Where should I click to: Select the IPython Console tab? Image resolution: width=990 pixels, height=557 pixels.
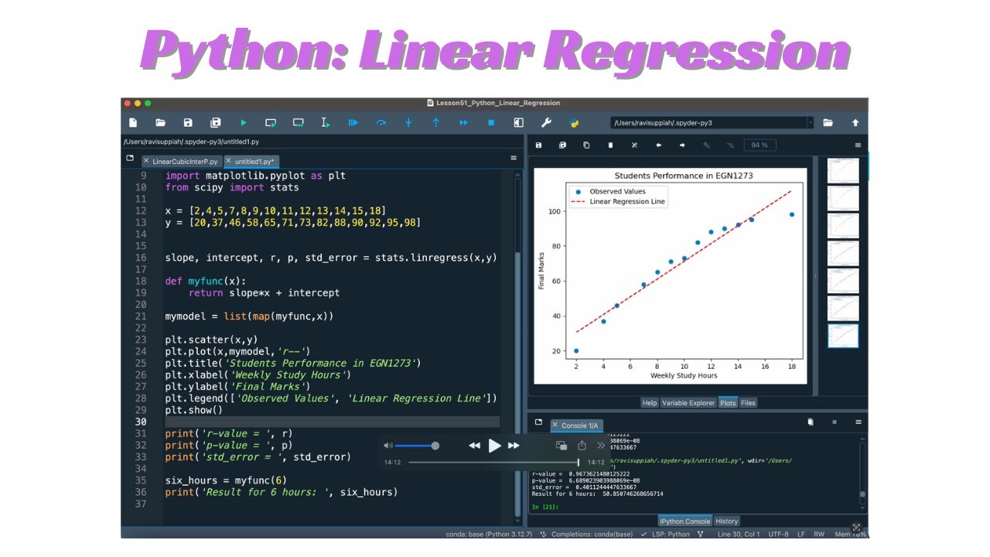coord(685,521)
